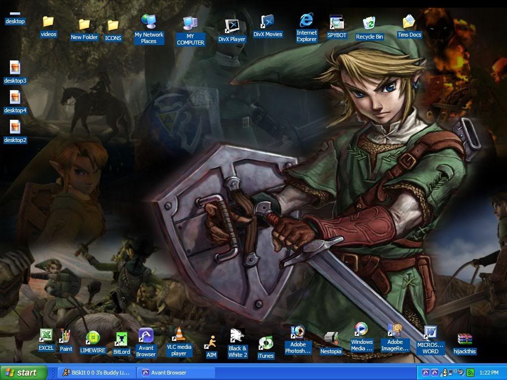
Task: Click the wireless network connection tray icon
Action: tap(452, 373)
